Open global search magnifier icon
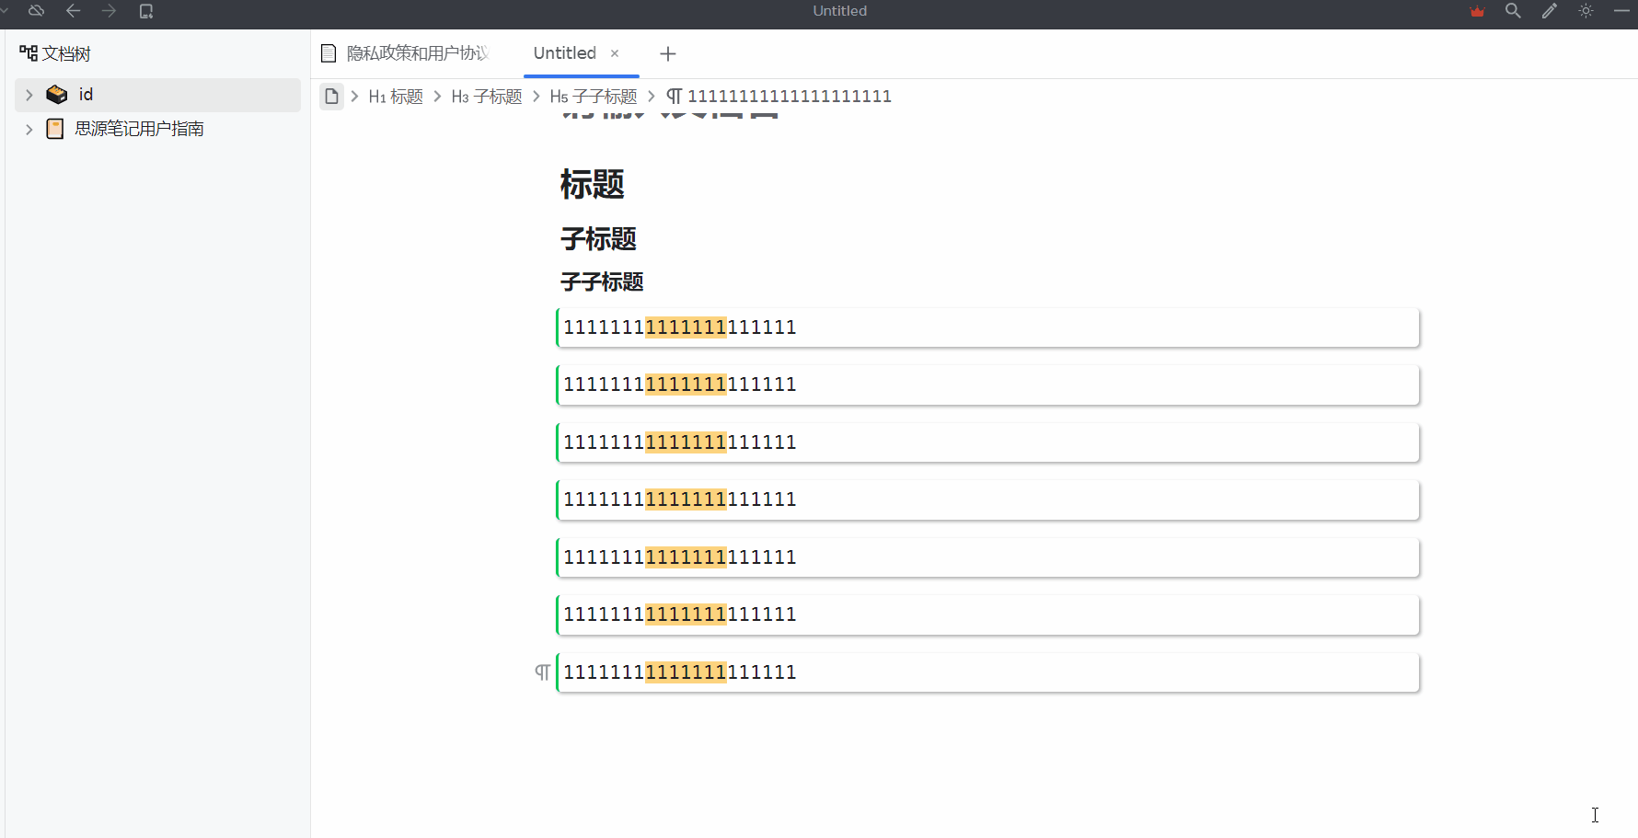Screen dimensions: 1638x838 (1513, 11)
